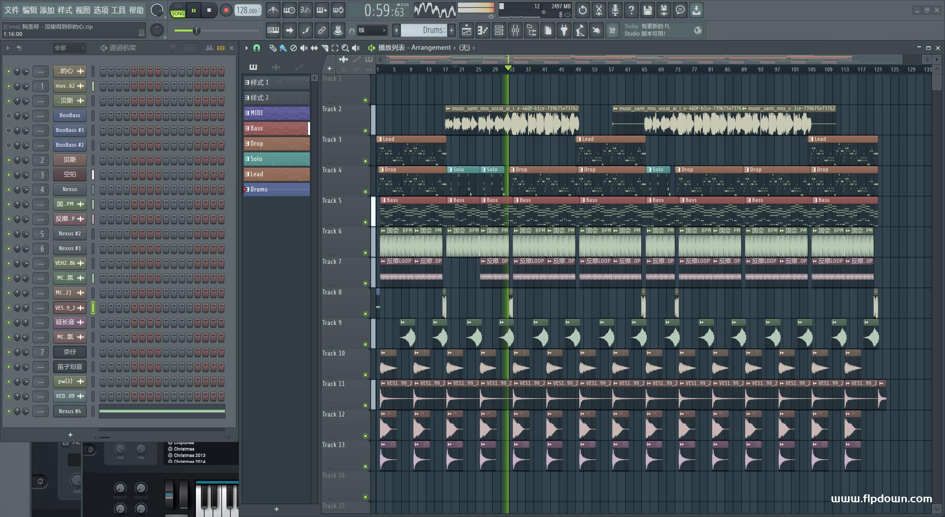
Task: Open the channel rack filter dropdown 全部
Action: [x=69, y=48]
